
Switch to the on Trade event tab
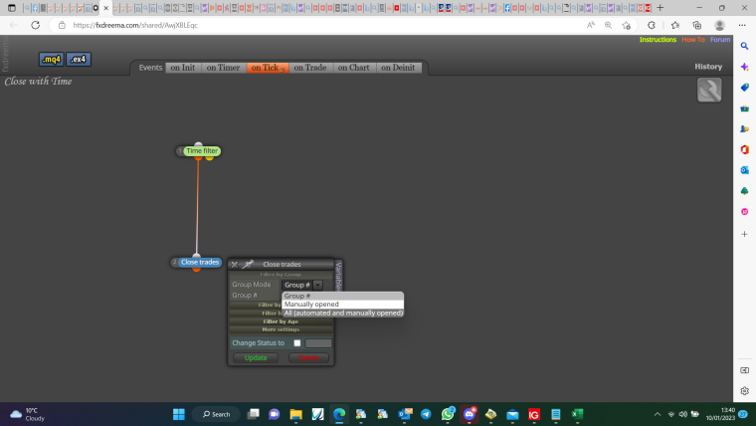tap(310, 68)
